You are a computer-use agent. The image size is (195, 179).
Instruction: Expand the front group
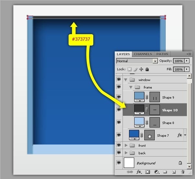(x=126, y=145)
